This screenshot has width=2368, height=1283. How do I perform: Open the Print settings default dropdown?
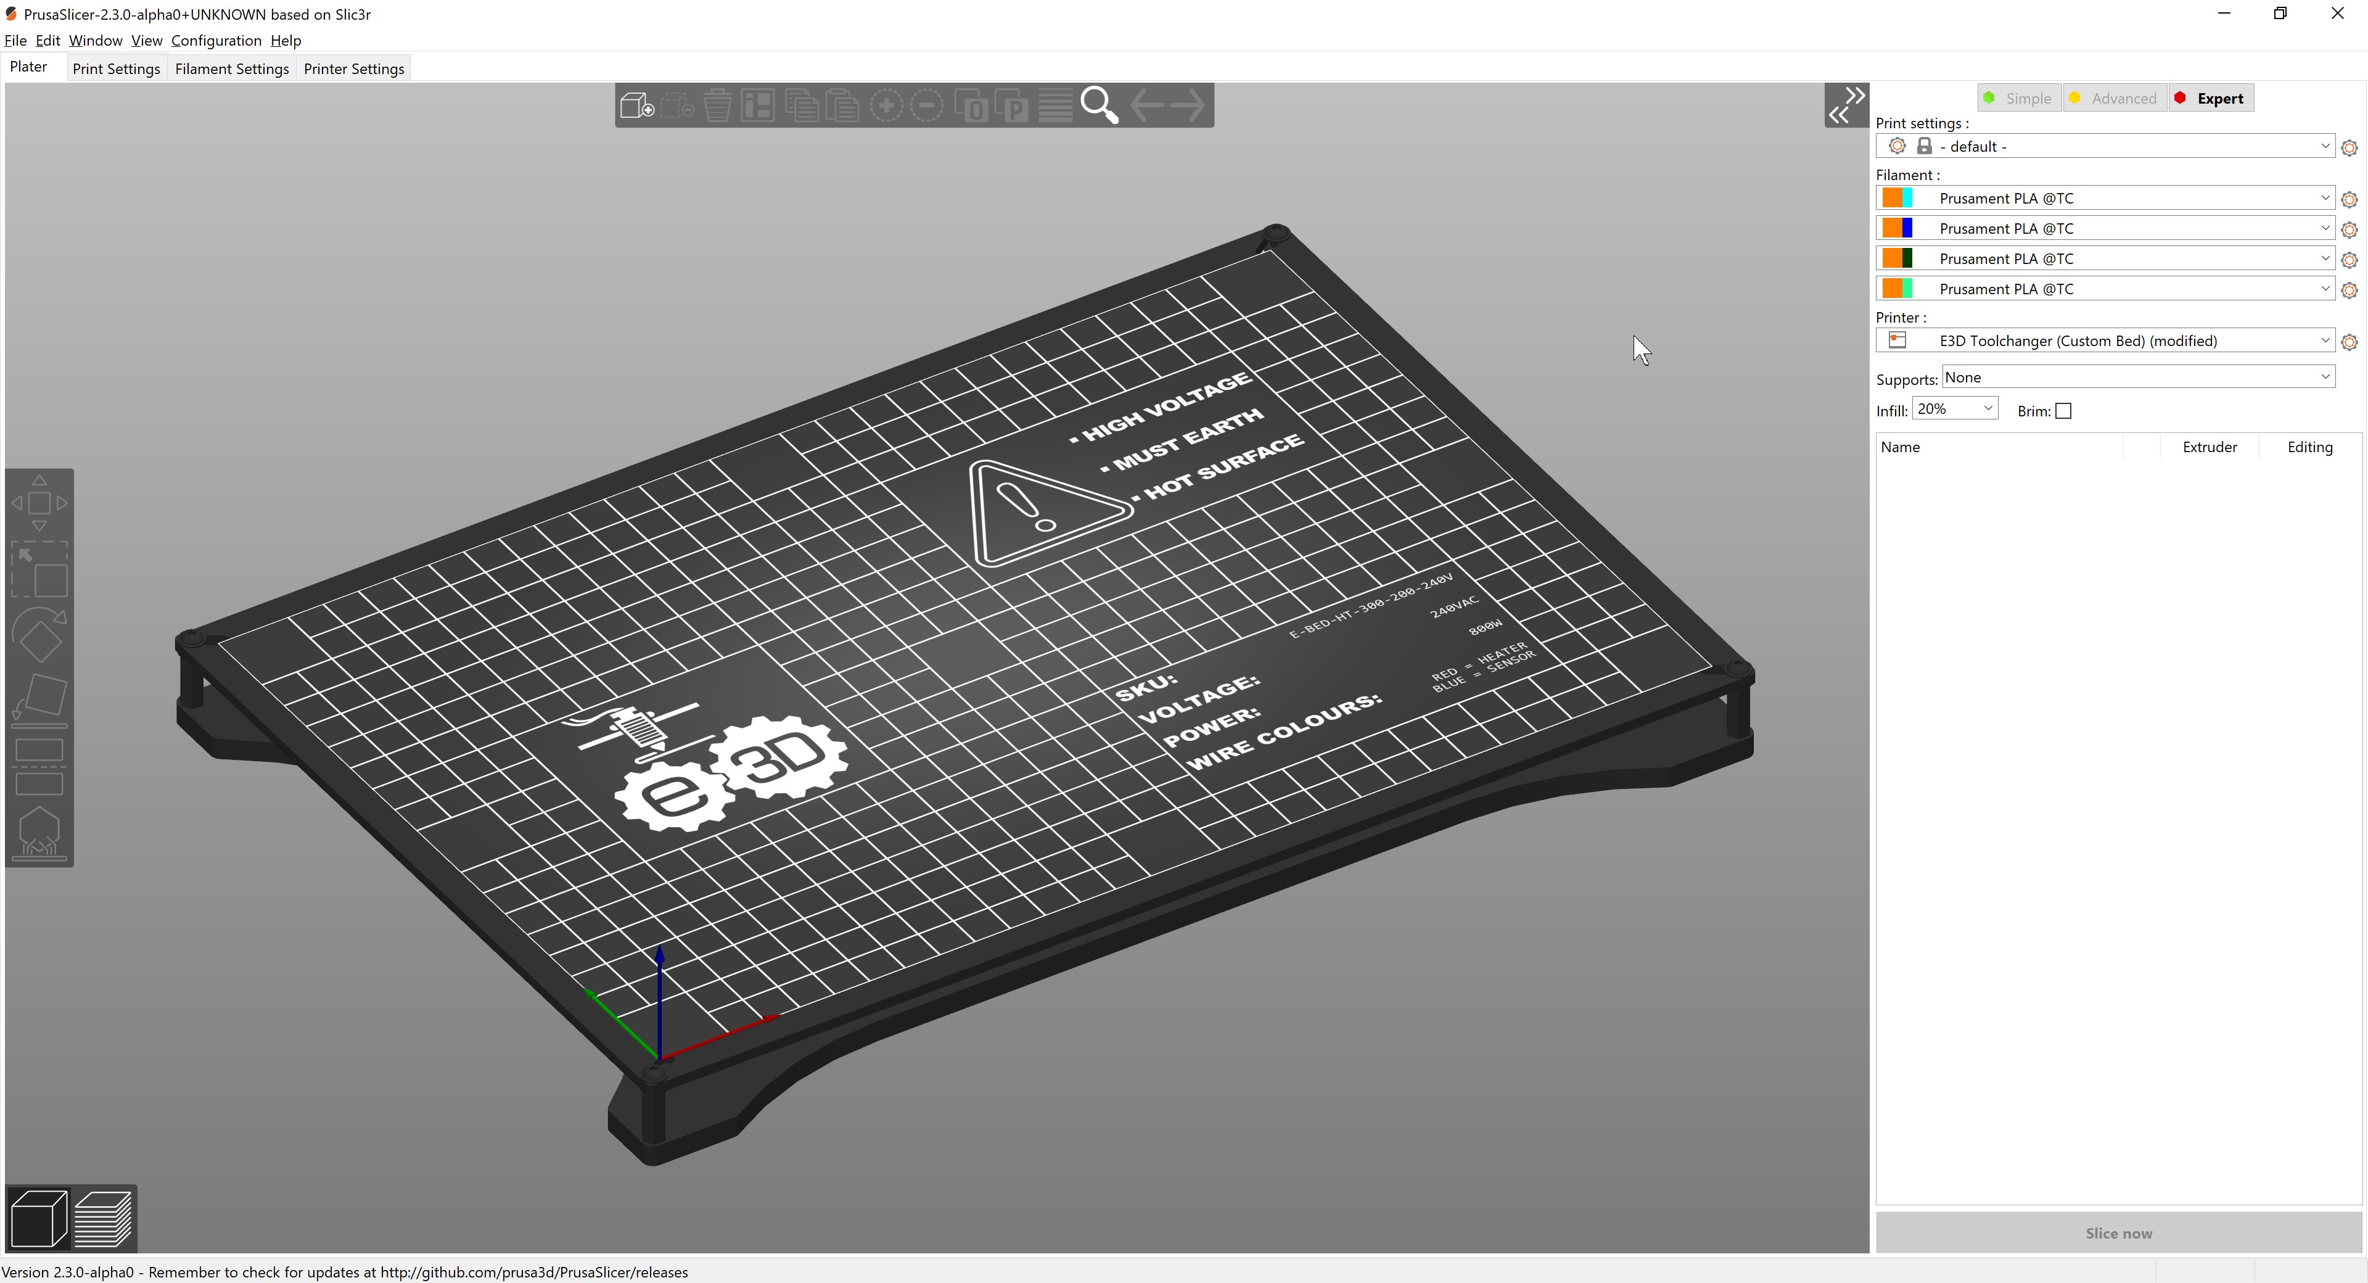[2104, 146]
